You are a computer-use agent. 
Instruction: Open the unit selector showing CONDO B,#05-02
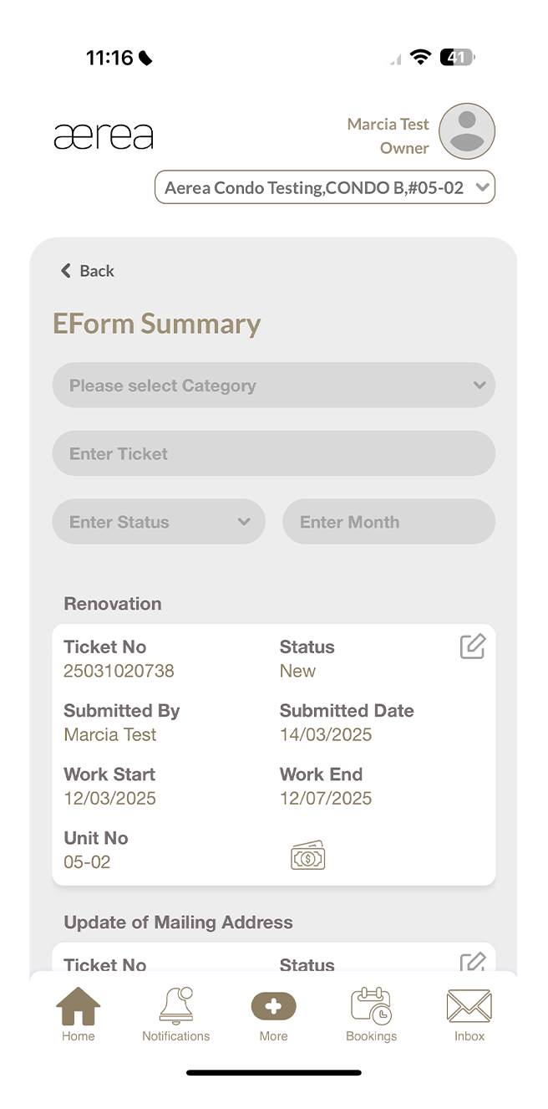pyautogui.click(x=324, y=187)
